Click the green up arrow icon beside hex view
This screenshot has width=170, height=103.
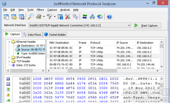tap(8, 89)
